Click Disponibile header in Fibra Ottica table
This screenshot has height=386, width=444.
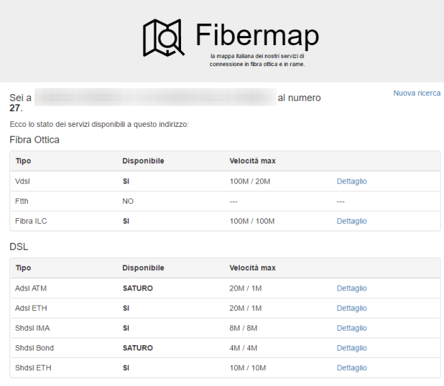[x=143, y=161]
